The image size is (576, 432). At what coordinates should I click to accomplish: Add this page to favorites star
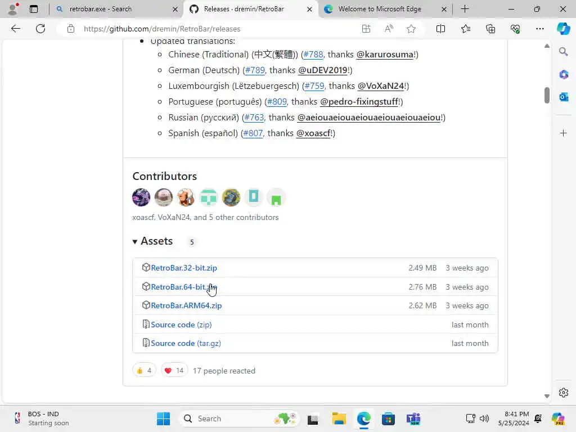[x=411, y=29]
